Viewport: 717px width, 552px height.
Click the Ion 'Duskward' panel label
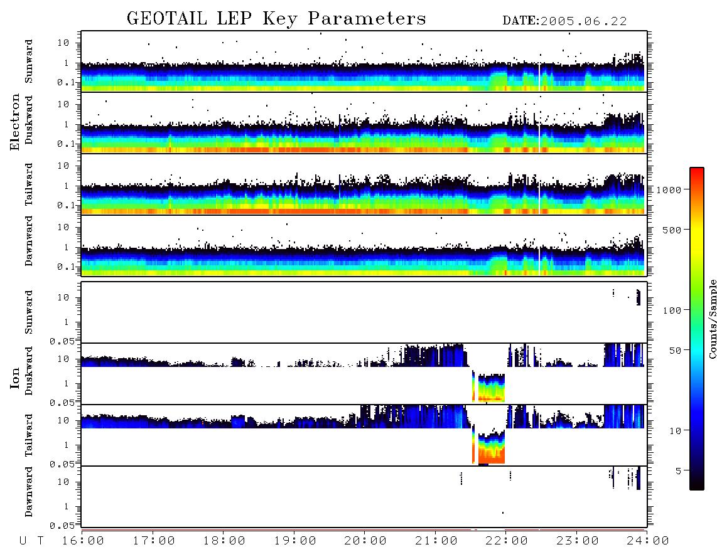click(x=28, y=371)
